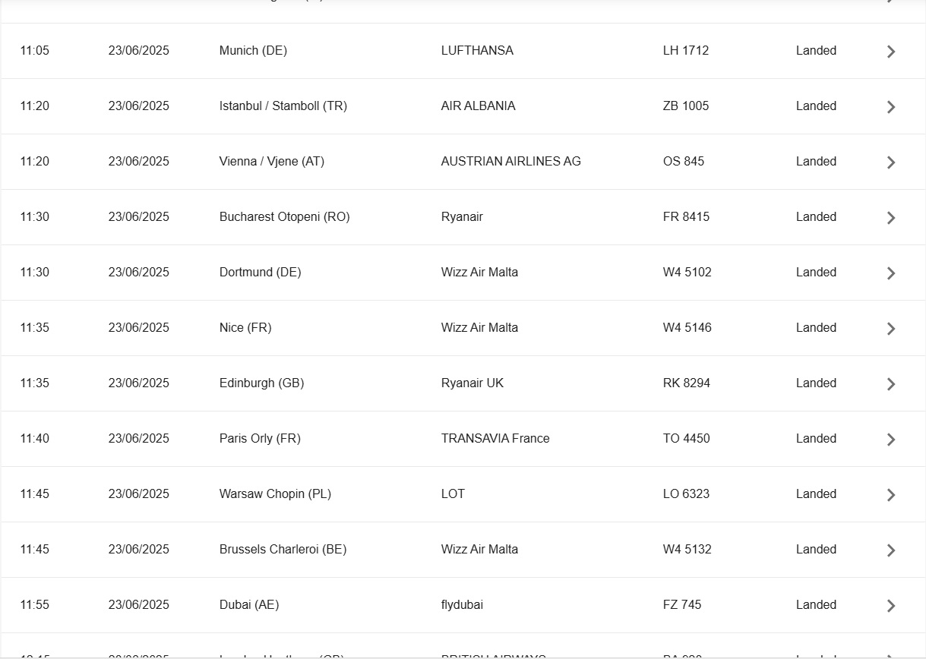Click the LUFTHANSA airline name
Image resolution: width=926 pixels, height=659 pixels.
click(x=477, y=51)
